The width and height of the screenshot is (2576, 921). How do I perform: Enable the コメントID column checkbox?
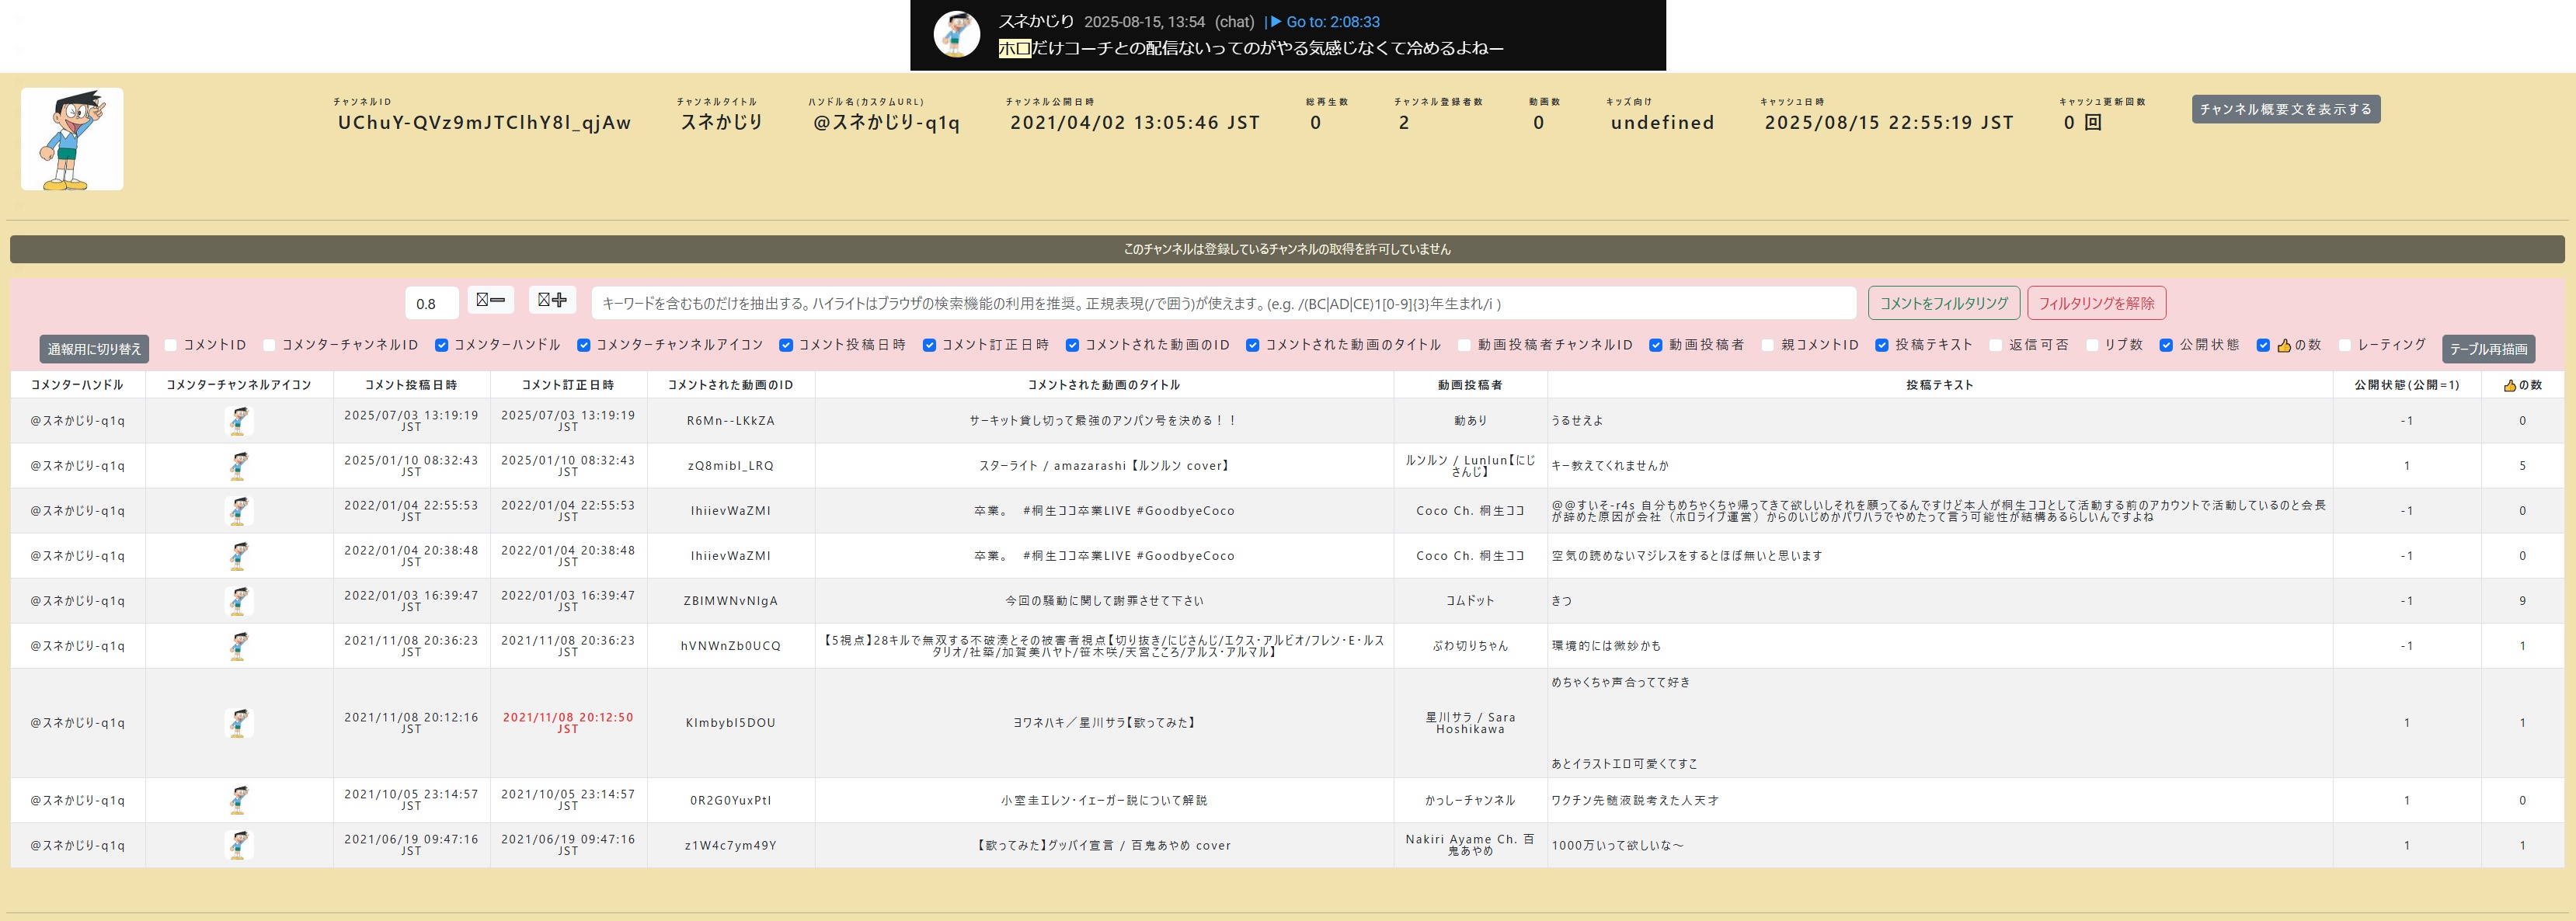170,345
